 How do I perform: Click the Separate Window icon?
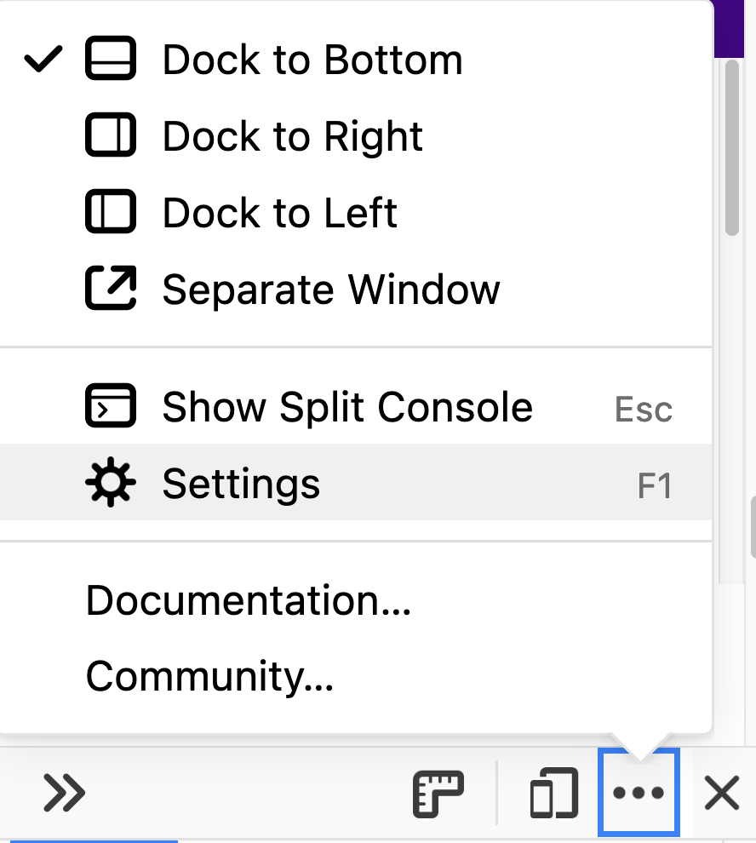(x=111, y=289)
